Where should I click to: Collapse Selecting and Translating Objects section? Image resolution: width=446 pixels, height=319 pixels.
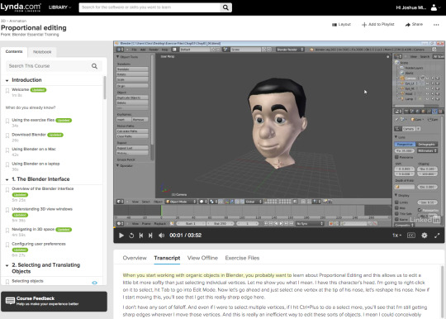point(7,265)
